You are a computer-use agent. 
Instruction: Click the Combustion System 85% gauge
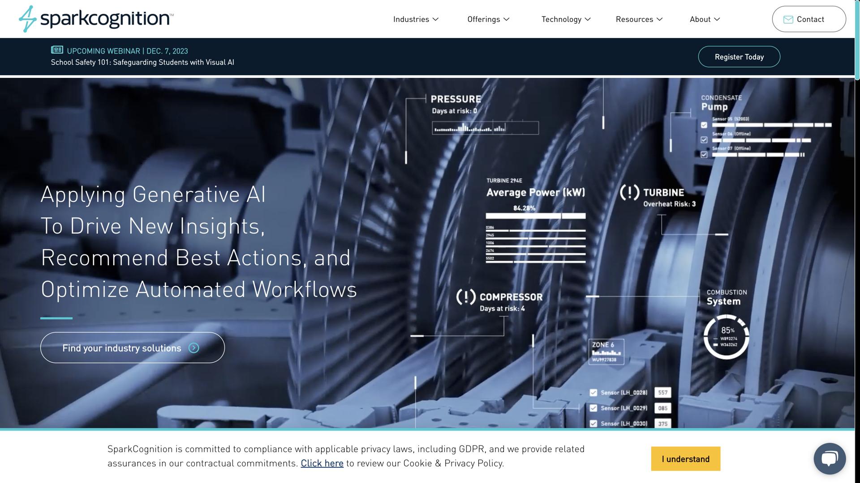[726, 337]
